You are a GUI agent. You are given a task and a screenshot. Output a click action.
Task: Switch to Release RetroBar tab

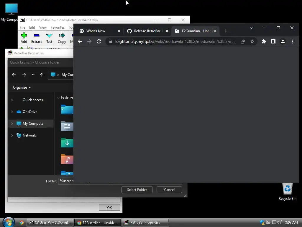(147, 31)
